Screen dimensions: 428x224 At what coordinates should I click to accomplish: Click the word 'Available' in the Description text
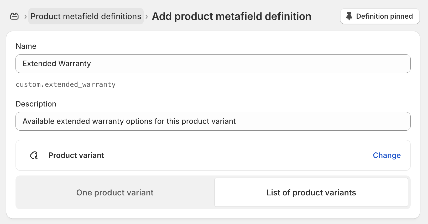pyautogui.click(x=38, y=121)
